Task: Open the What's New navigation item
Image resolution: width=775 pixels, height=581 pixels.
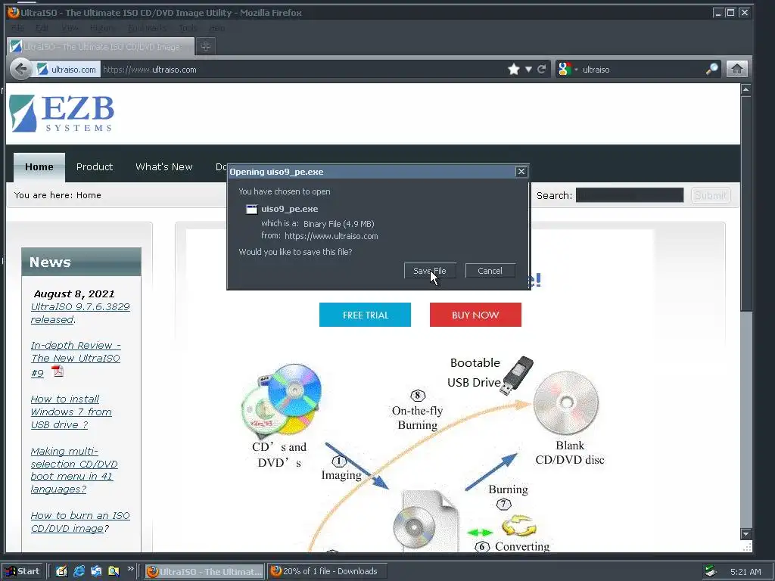Action: click(164, 167)
